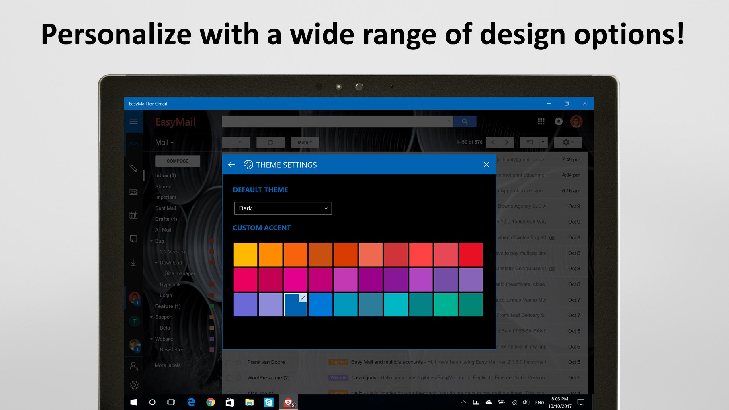Pick the checkmarked blue accent swatch
729x410 pixels.
(x=295, y=304)
